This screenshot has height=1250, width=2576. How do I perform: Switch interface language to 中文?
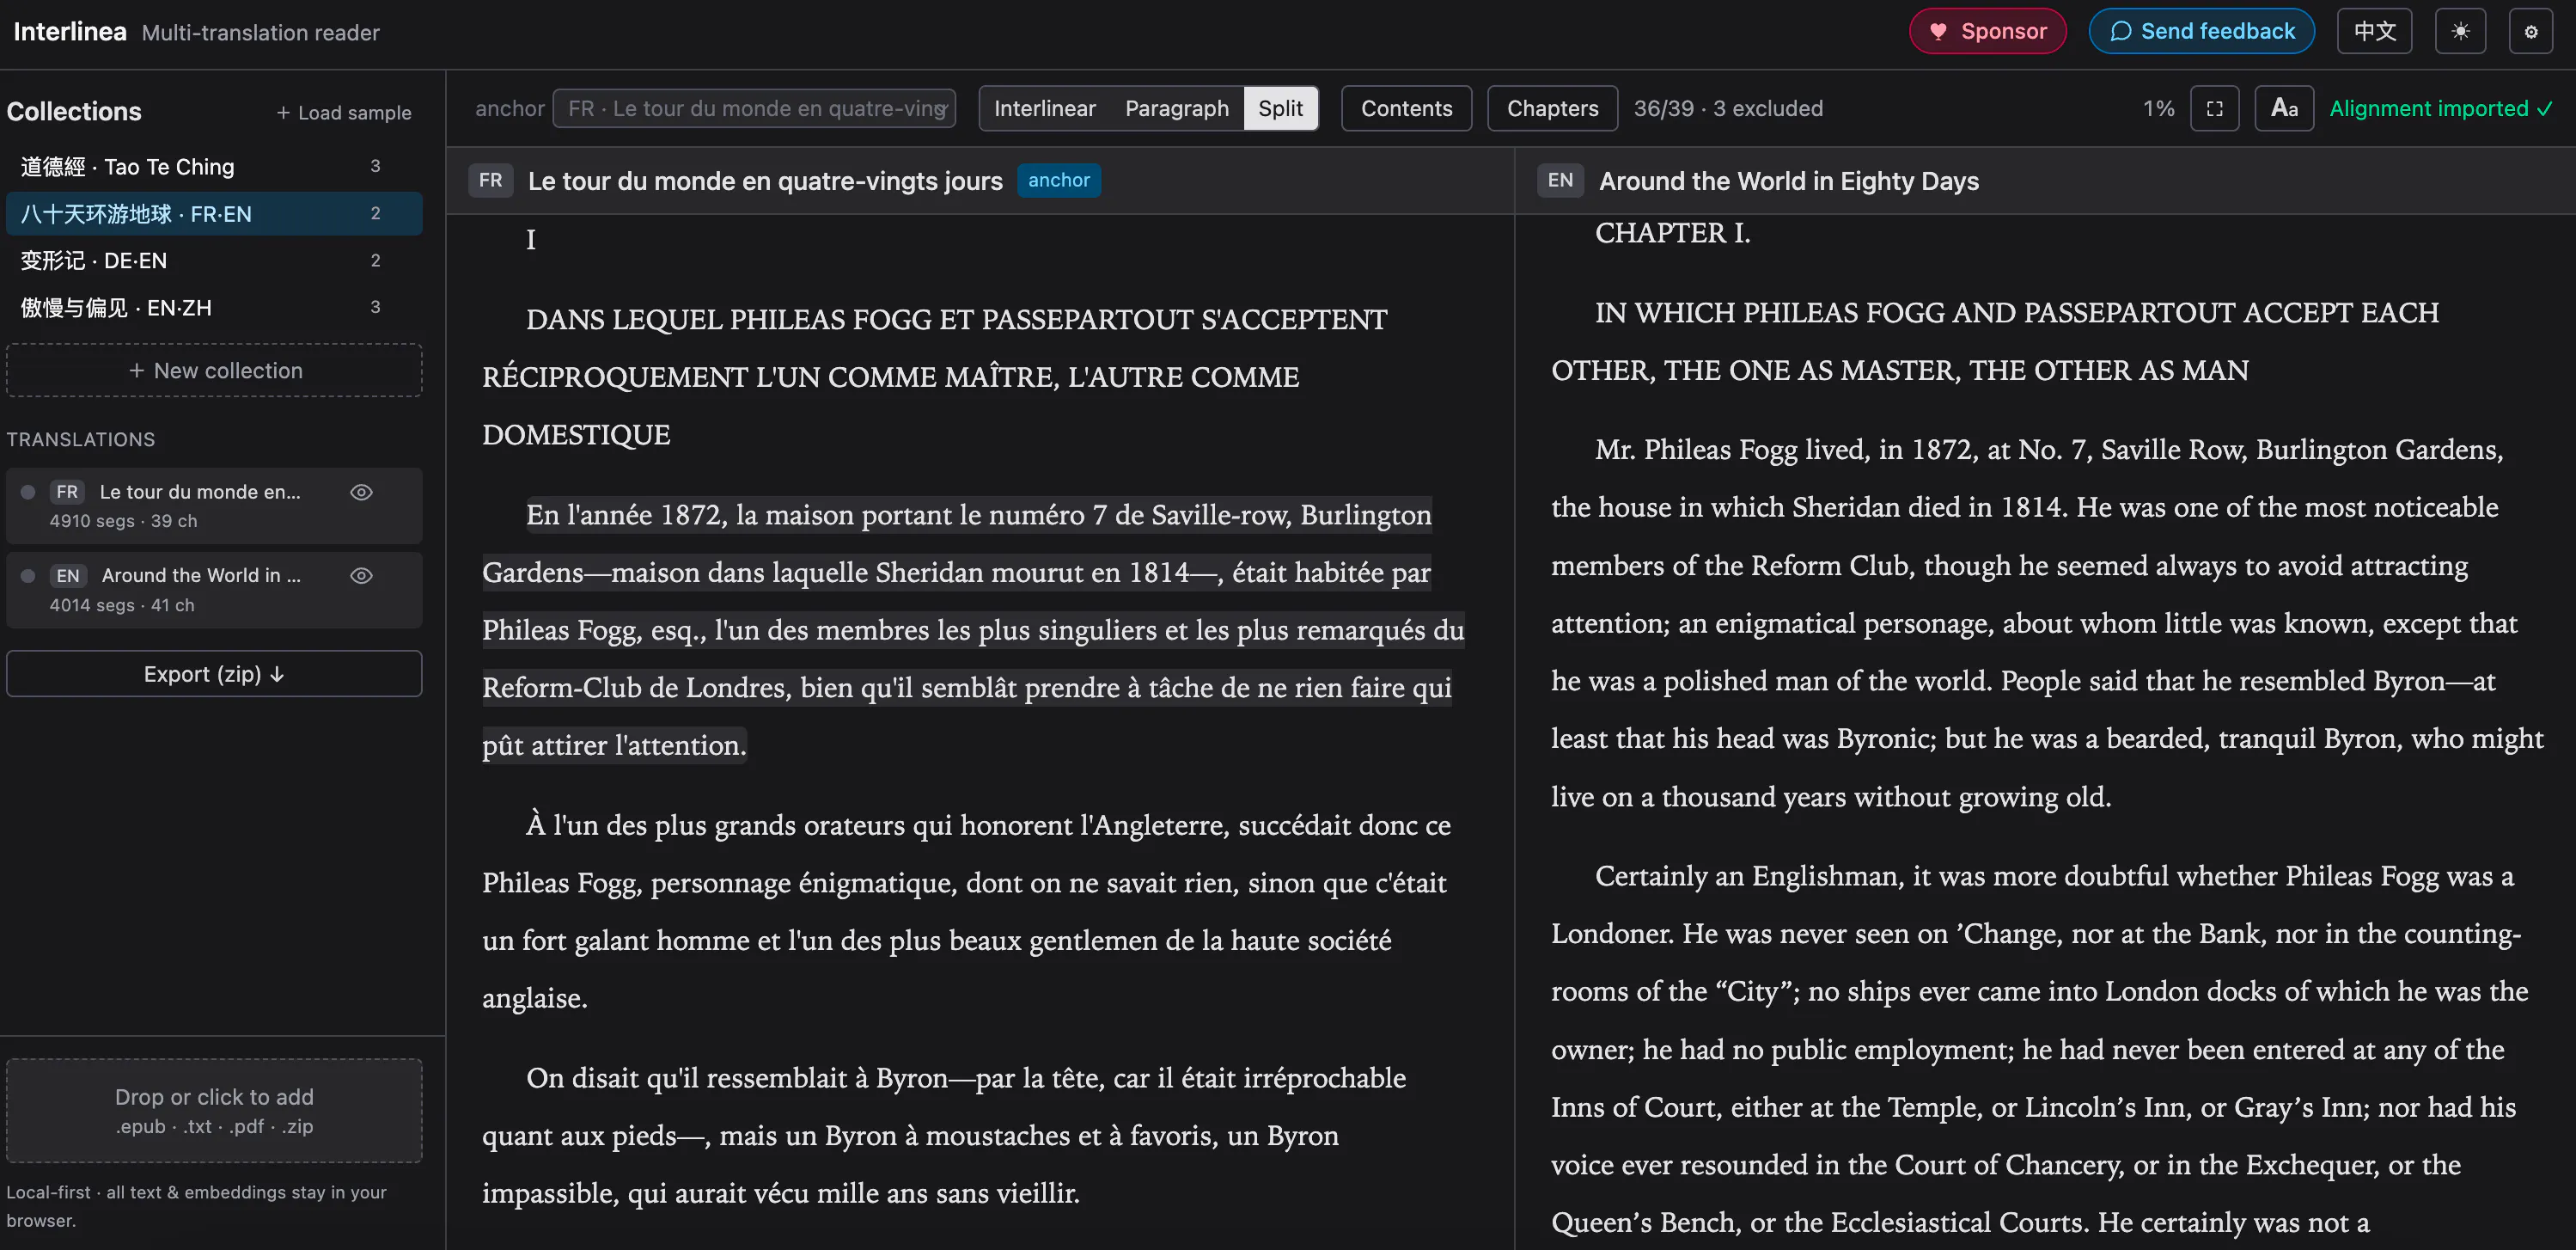point(2374,31)
